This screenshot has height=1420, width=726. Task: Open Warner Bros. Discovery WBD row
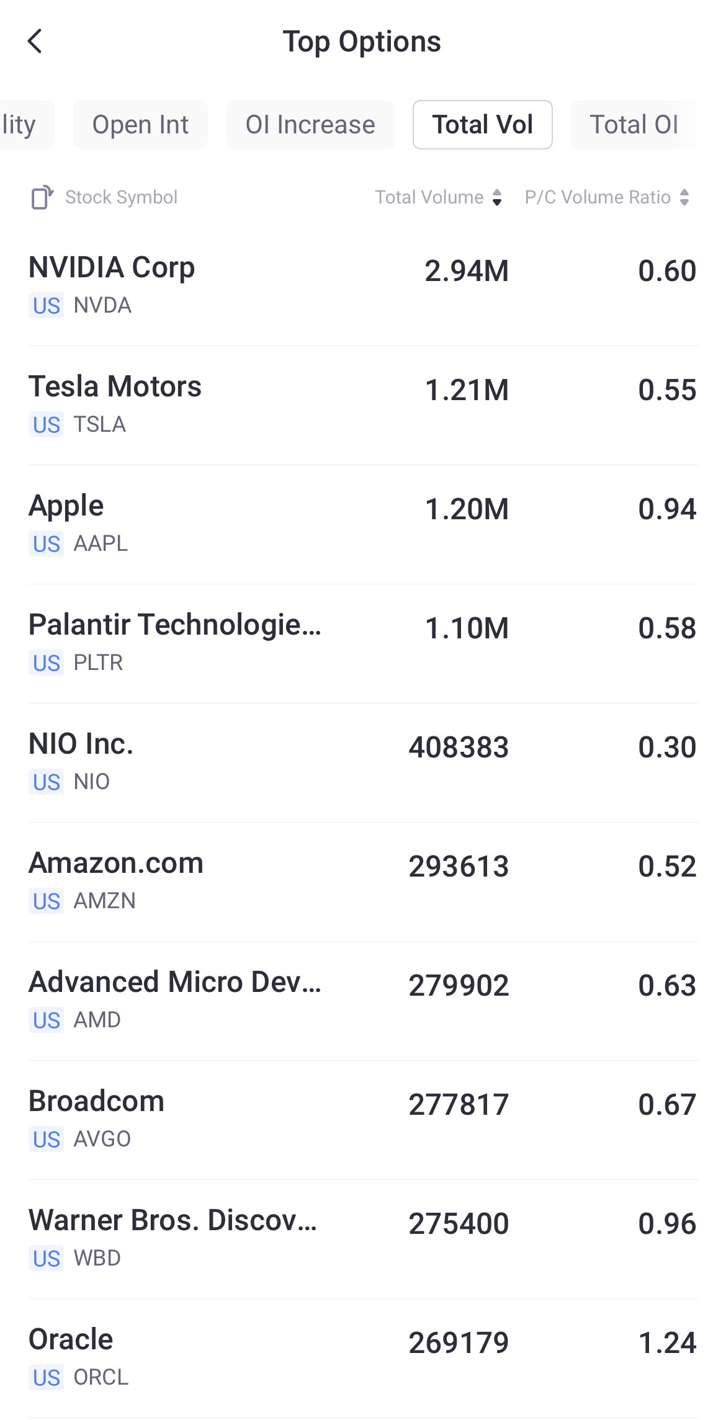click(363, 1238)
